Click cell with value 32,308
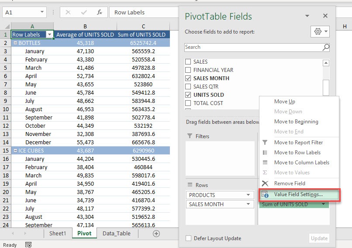The image size is (352, 248). pos(85,134)
